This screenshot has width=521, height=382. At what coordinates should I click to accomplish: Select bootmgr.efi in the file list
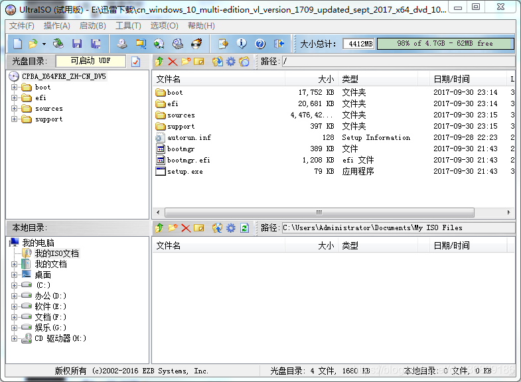pyautogui.click(x=188, y=160)
